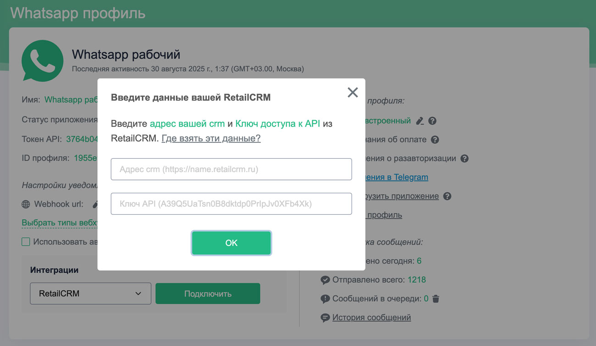This screenshot has height=346, width=596.
Task: Click the Подключить button
Action: pyautogui.click(x=208, y=294)
